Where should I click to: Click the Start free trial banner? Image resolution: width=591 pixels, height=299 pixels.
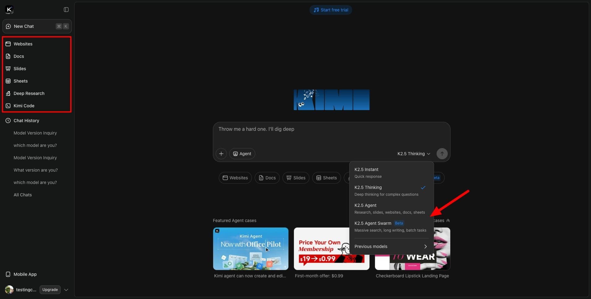coord(331,10)
